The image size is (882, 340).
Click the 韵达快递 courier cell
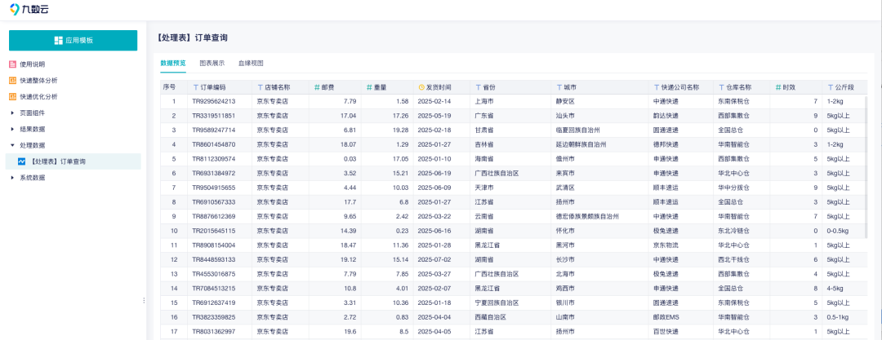666,116
